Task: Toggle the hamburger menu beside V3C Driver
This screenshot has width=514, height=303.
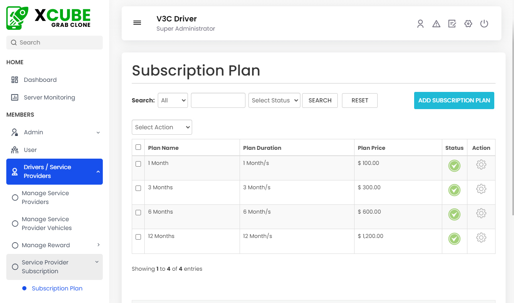Action: 137,23
